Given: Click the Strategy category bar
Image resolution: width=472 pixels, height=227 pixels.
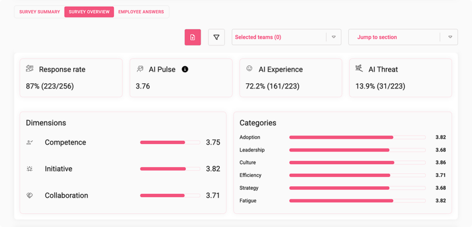Looking at the screenshot, I should [x=357, y=188].
